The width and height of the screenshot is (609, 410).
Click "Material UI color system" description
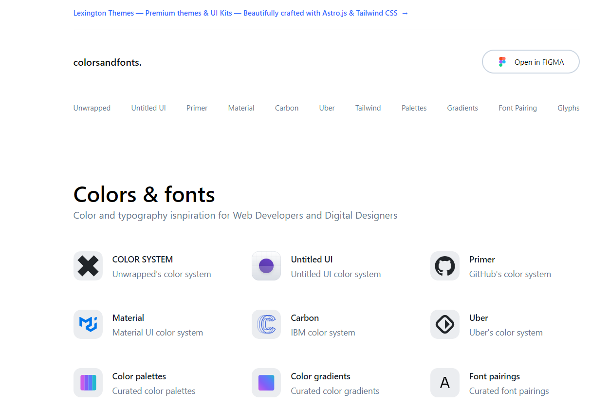pos(158,333)
